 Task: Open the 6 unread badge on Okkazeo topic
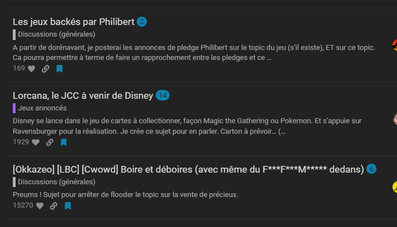pos(371,169)
